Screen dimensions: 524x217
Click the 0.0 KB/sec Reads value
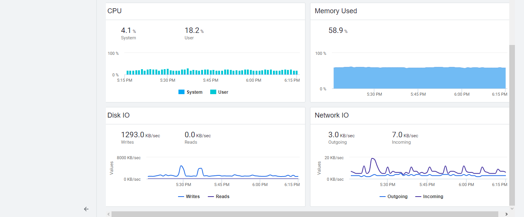pyautogui.click(x=198, y=135)
